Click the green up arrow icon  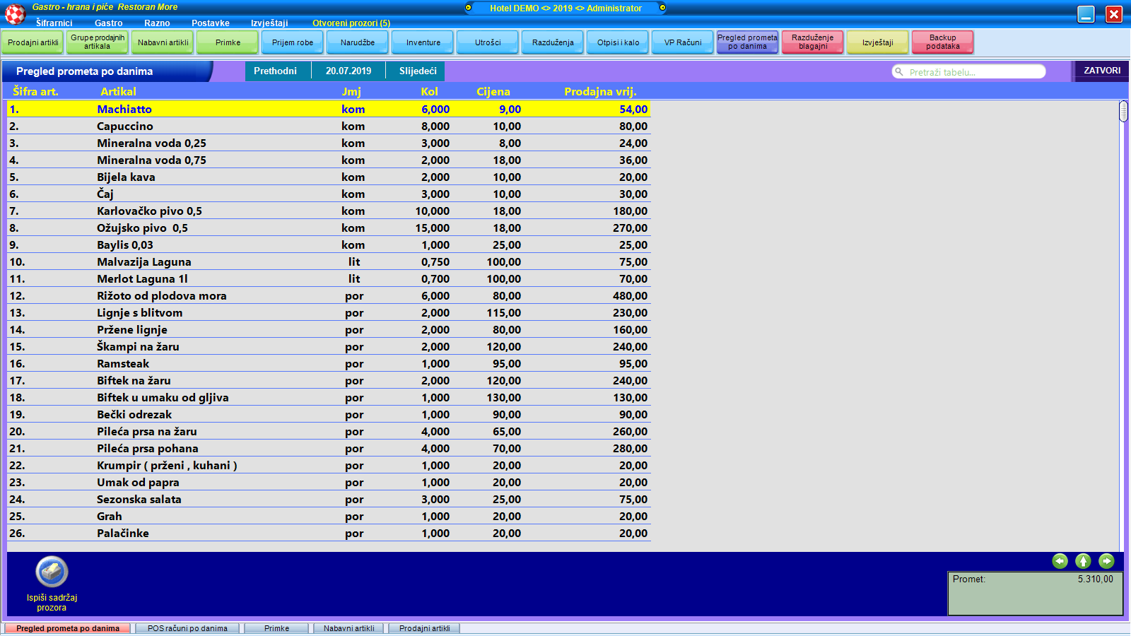(1083, 561)
